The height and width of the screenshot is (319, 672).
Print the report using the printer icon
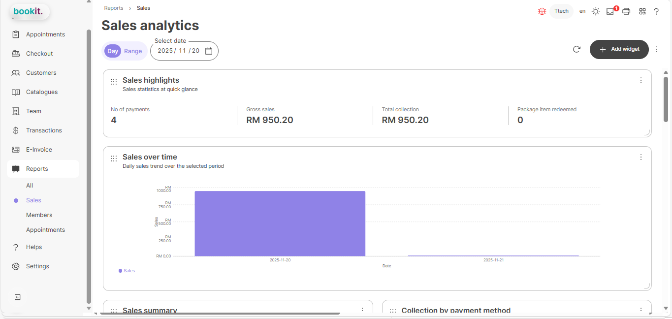(626, 11)
